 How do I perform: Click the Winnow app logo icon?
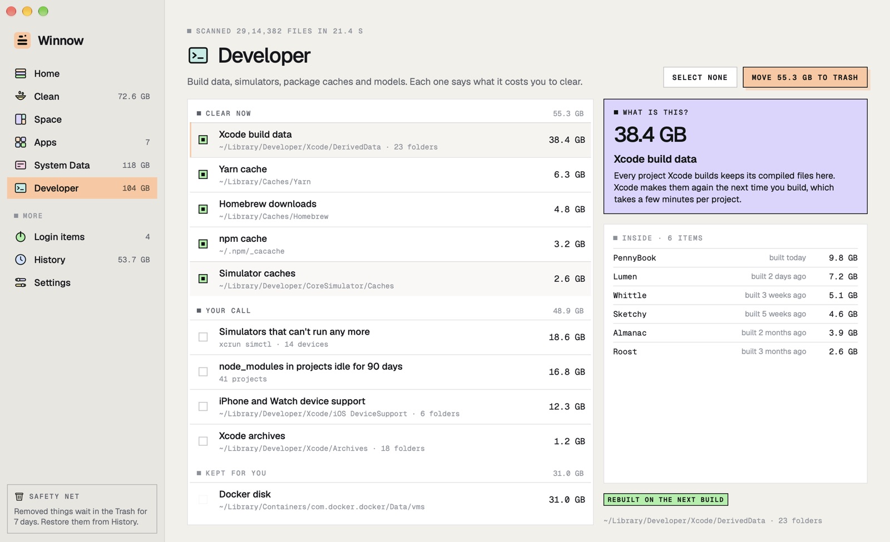tap(22, 40)
